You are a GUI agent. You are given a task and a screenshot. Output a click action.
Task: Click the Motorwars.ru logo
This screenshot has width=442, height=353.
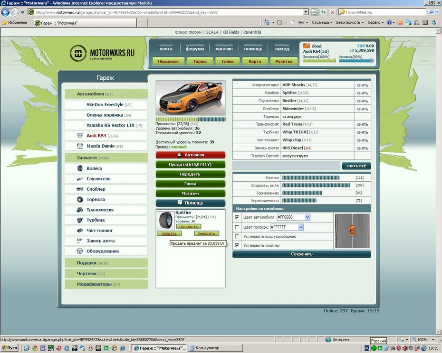click(102, 53)
